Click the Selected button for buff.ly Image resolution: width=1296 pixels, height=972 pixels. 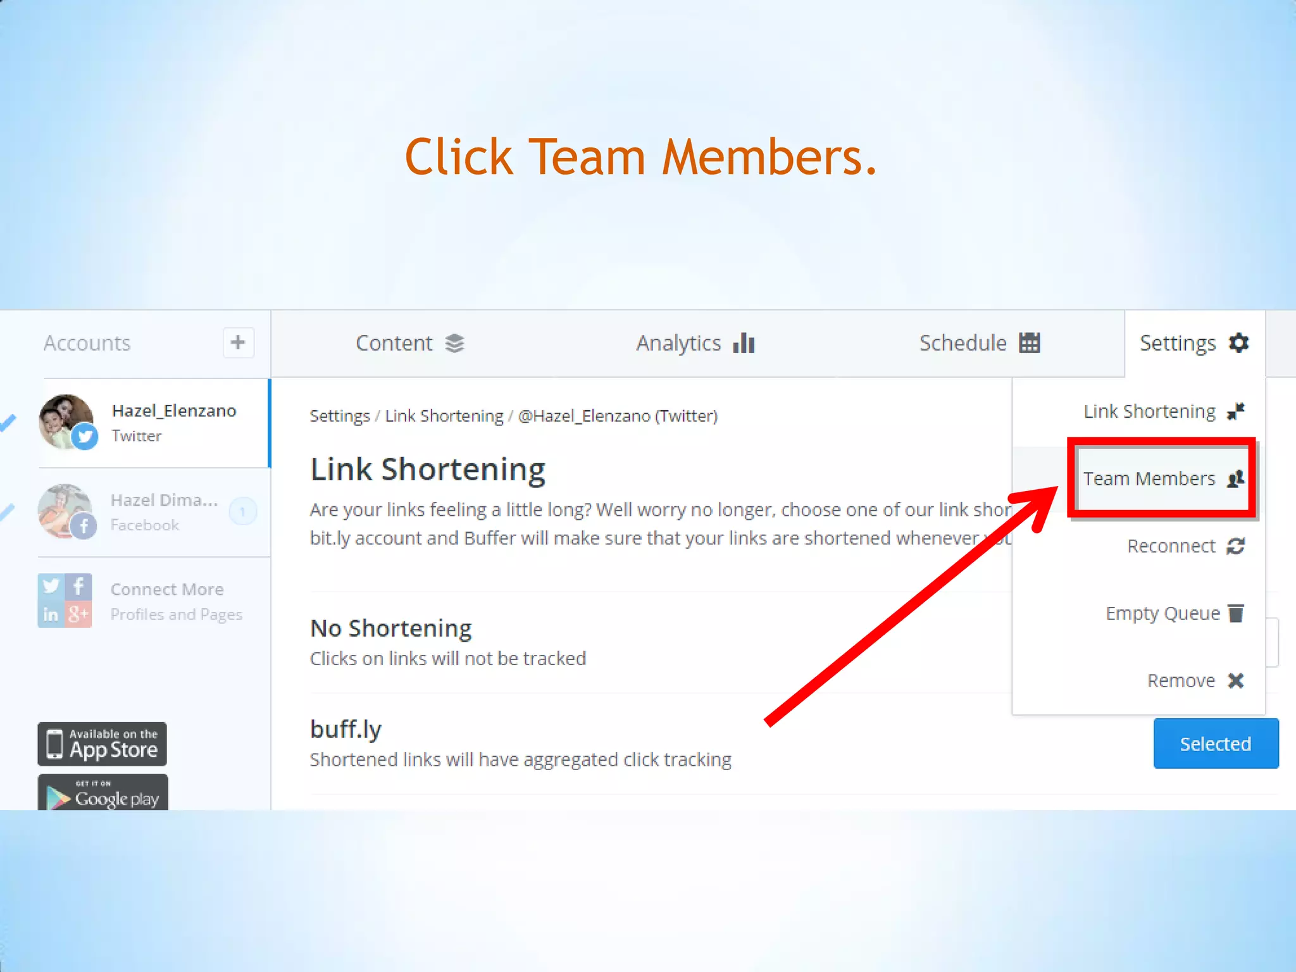pyautogui.click(x=1216, y=744)
